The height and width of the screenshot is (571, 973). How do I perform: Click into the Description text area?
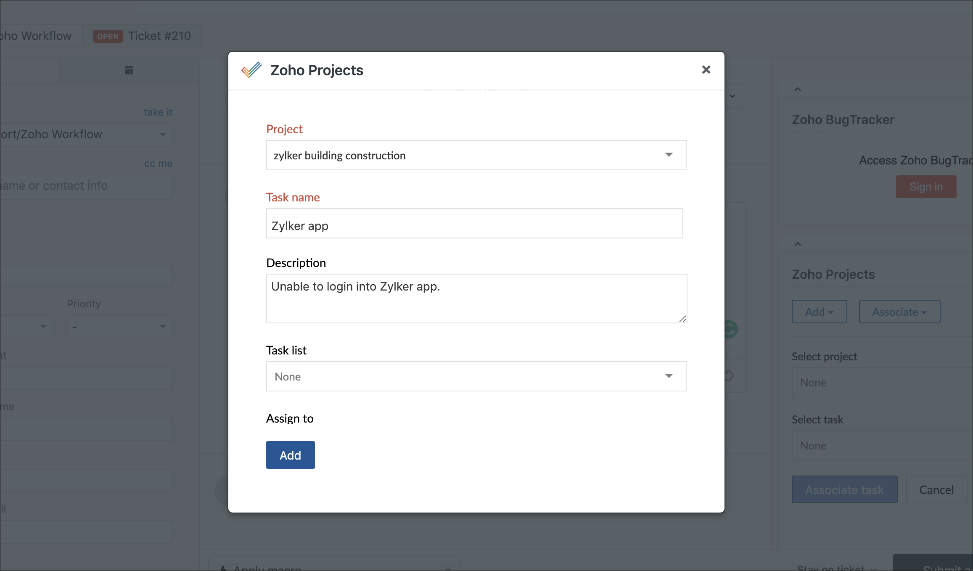(476, 299)
